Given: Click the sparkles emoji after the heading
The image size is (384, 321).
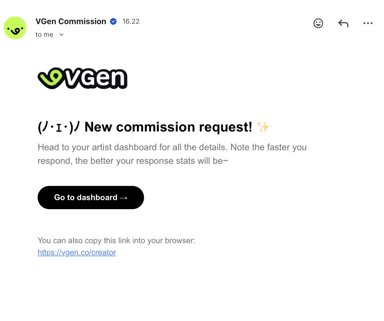Looking at the screenshot, I should pos(263,127).
